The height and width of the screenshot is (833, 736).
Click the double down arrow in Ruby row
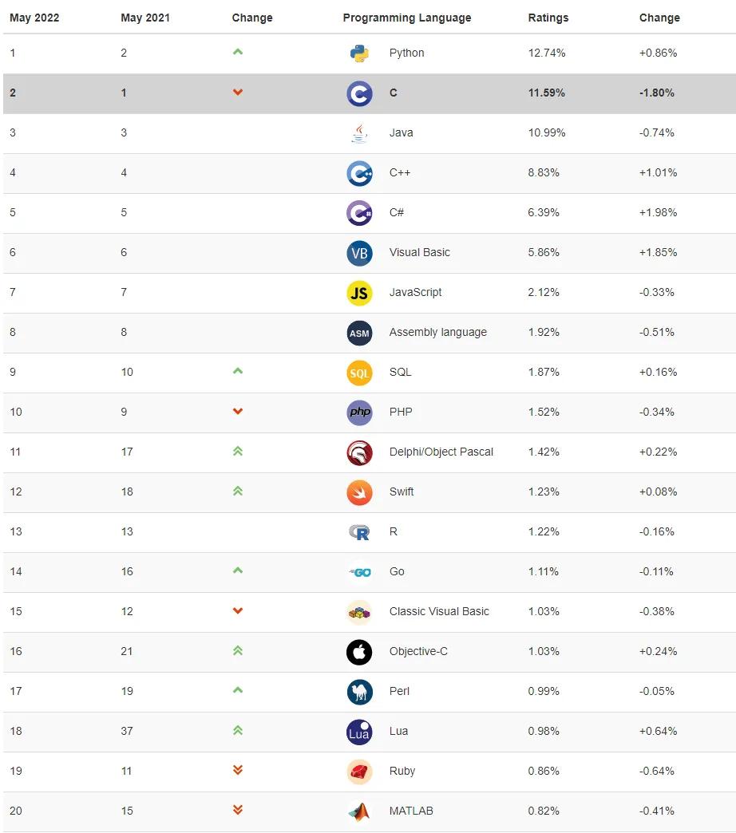[238, 771]
